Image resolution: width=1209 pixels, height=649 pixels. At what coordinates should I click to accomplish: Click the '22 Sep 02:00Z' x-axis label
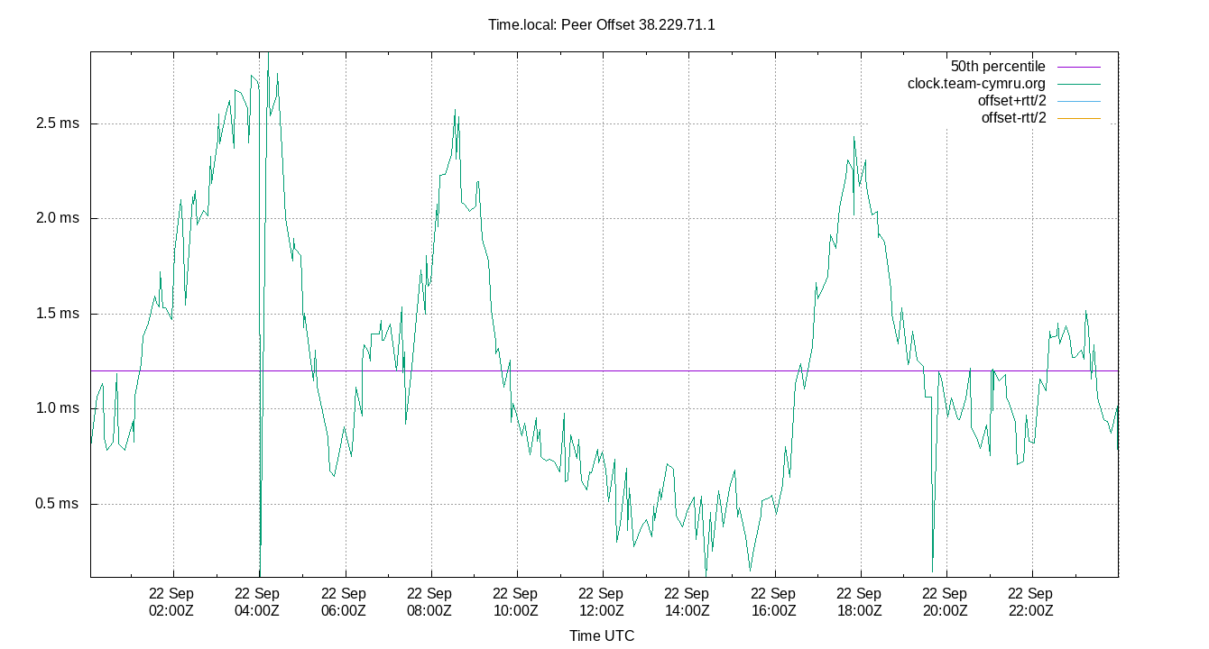[171, 602]
